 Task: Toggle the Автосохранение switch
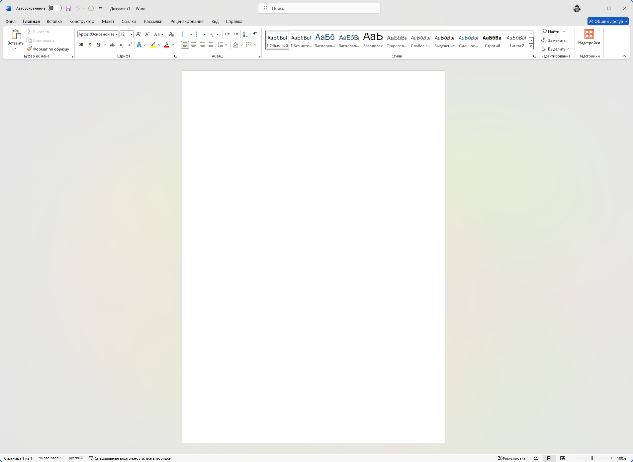point(55,8)
